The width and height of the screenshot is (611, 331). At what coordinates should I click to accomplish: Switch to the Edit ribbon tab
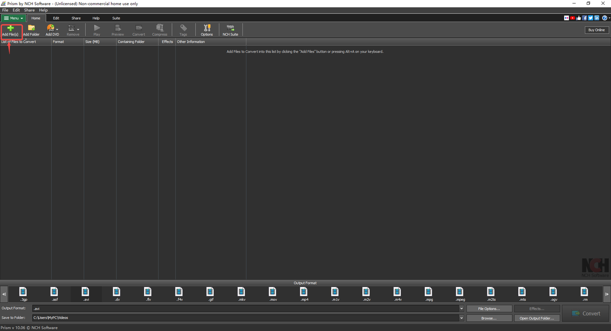(x=56, y=18)
